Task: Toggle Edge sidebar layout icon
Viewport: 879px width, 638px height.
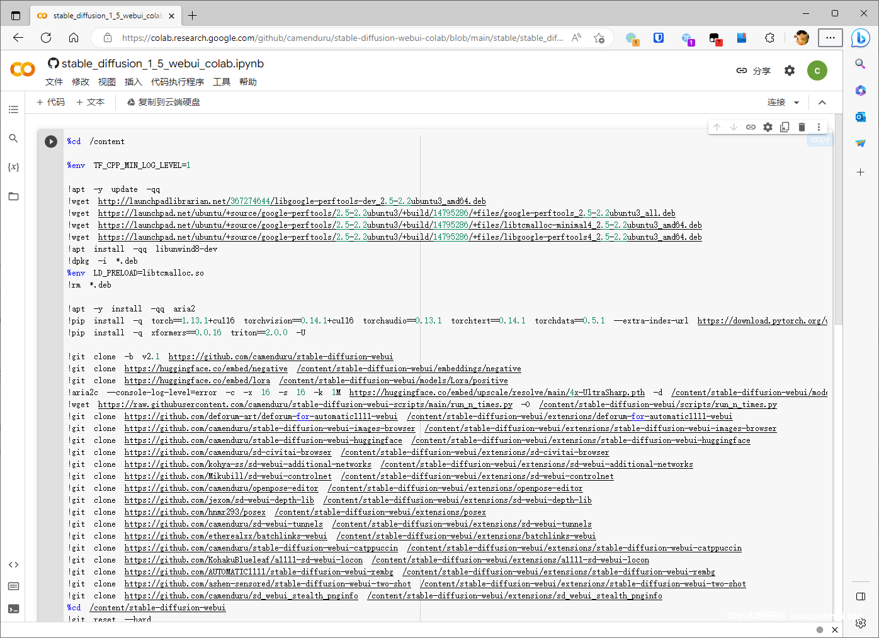Action: pyautogui.click(x=860, y=596)
